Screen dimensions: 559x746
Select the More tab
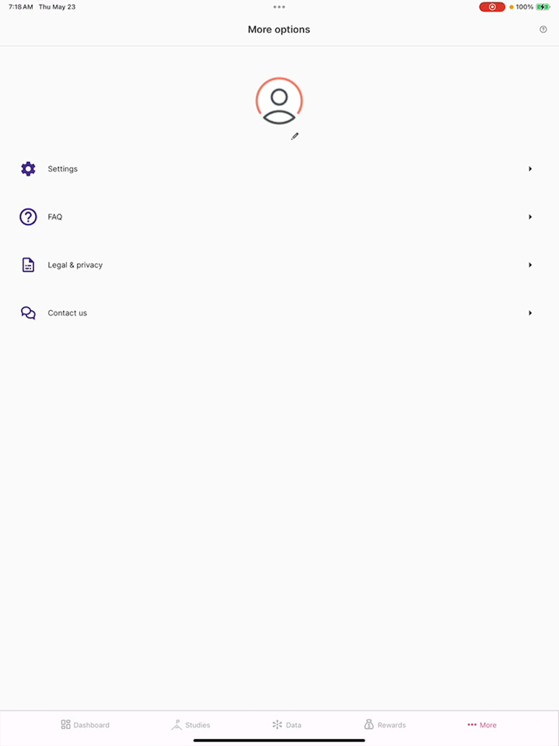point(482,725)
